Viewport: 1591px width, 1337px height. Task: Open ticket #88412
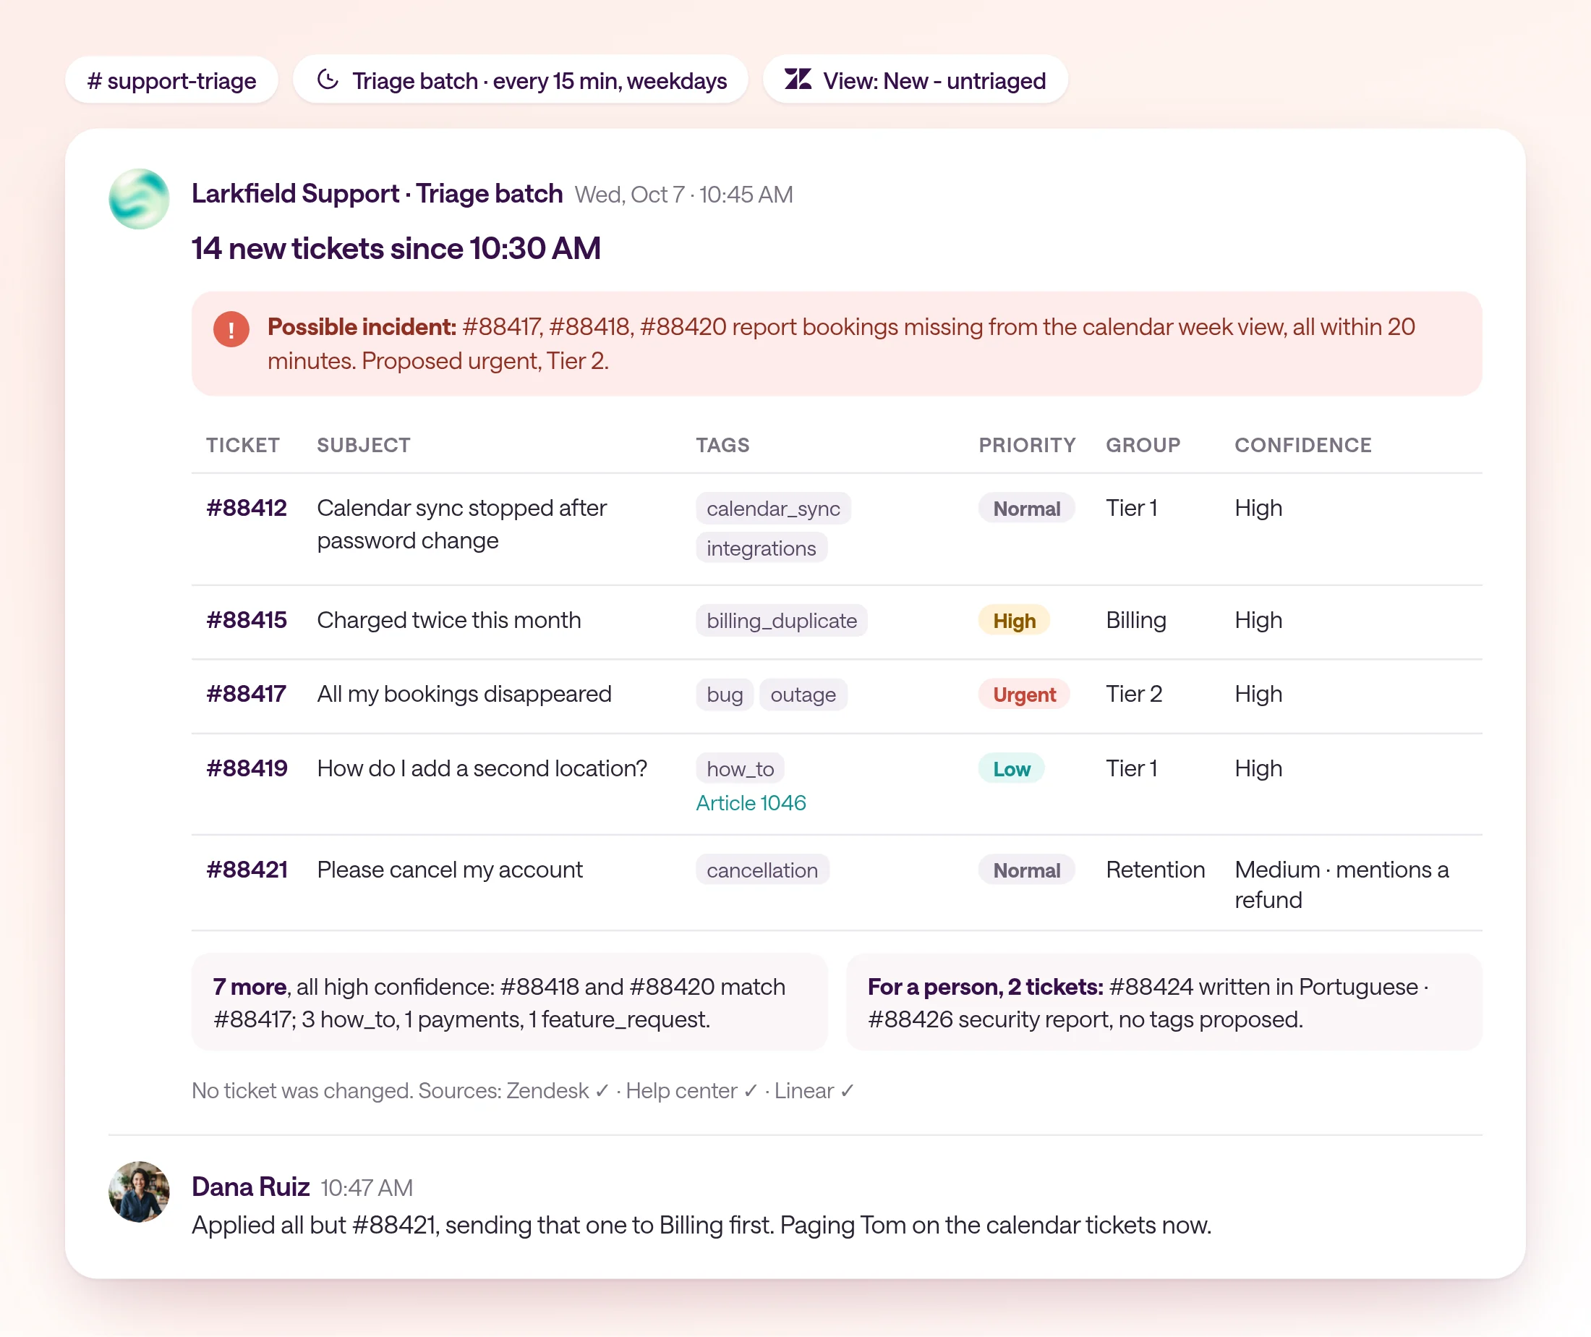246,508
